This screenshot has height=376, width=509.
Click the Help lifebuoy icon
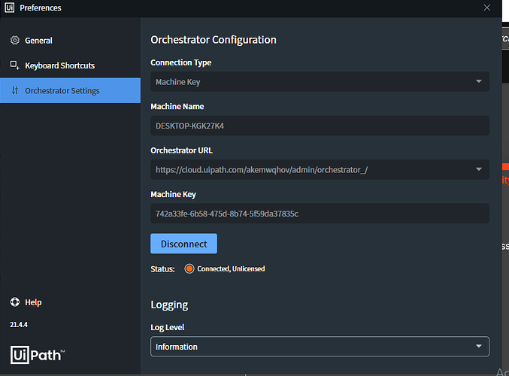14,302
